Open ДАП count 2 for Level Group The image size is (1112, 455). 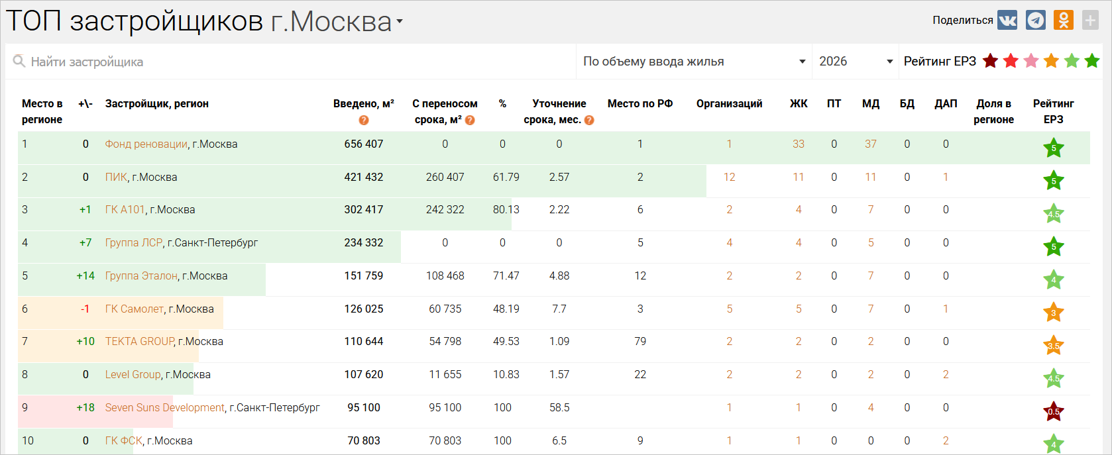pos(946,374)
